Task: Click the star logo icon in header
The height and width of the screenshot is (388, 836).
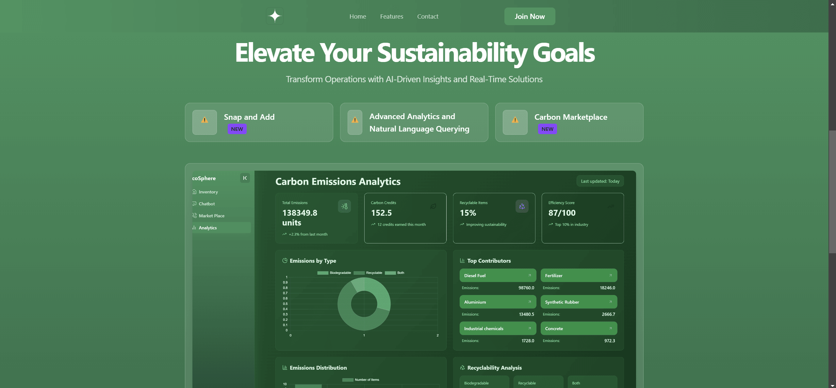Action: point(274,16)
